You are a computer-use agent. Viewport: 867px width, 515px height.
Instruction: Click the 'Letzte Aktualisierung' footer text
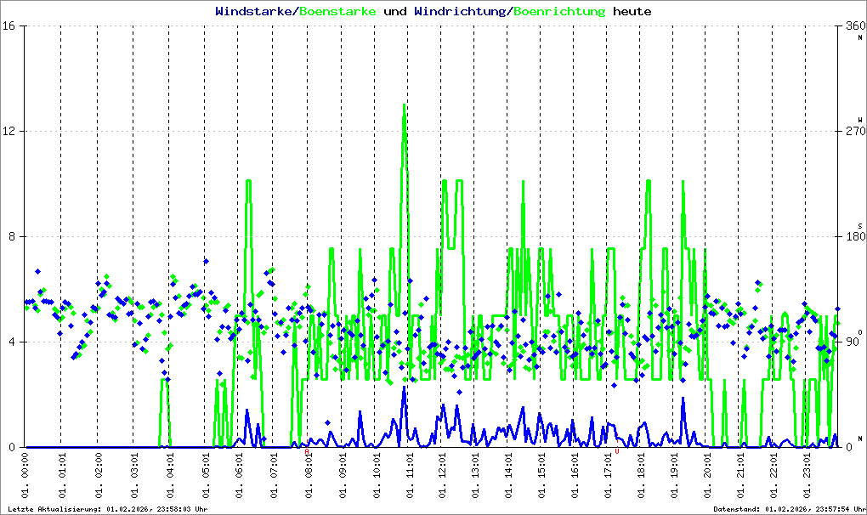[x=107, y=509]
